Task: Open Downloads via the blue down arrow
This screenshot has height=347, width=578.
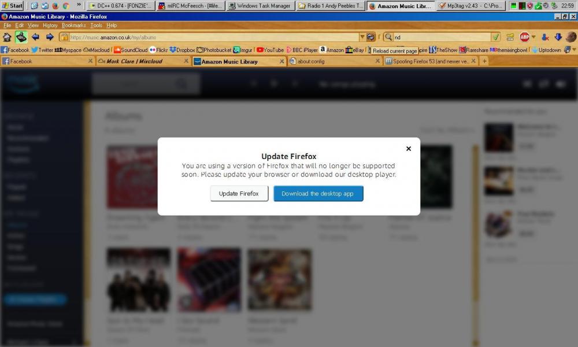Action: click(x=558, y=37)
